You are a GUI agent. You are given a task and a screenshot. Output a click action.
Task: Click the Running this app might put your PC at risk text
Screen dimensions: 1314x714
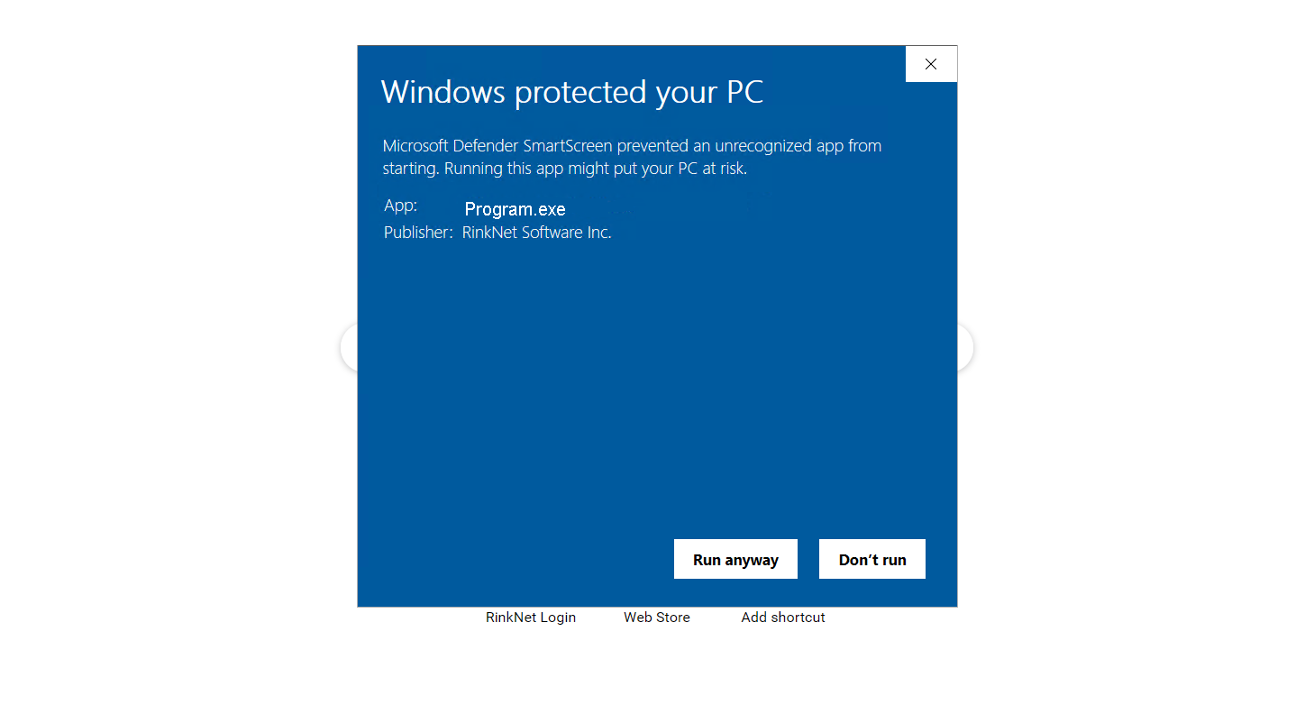coord(596,169)
